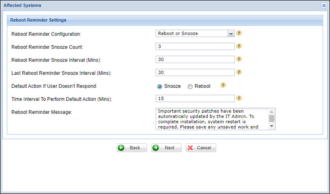The height and width of the screenshot is (194, 330).
Task: Click the Time Interval To Perform Default Action field
Action: (195, 98)
